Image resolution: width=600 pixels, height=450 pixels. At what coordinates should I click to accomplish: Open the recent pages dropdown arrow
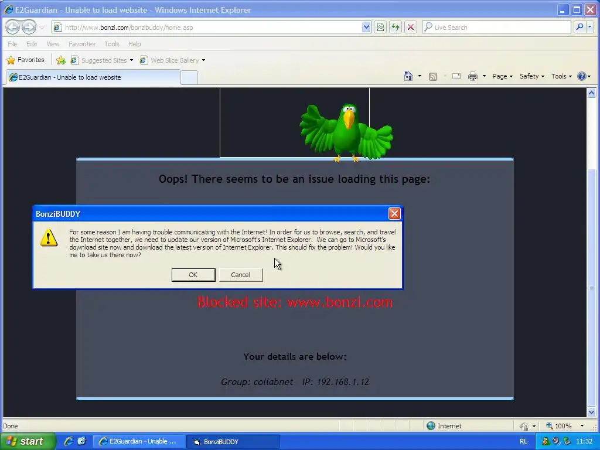42,28
